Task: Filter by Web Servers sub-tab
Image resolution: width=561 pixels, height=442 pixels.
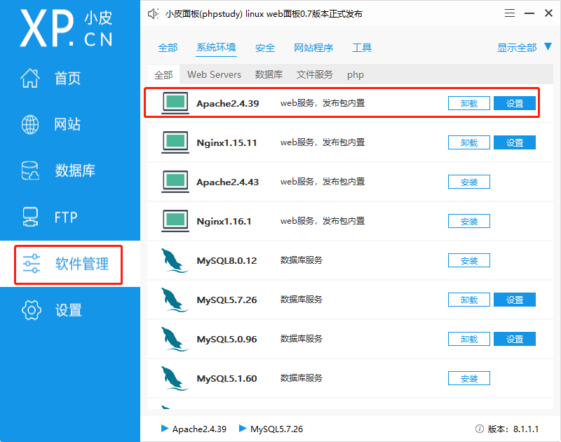Action: (214, 74)
